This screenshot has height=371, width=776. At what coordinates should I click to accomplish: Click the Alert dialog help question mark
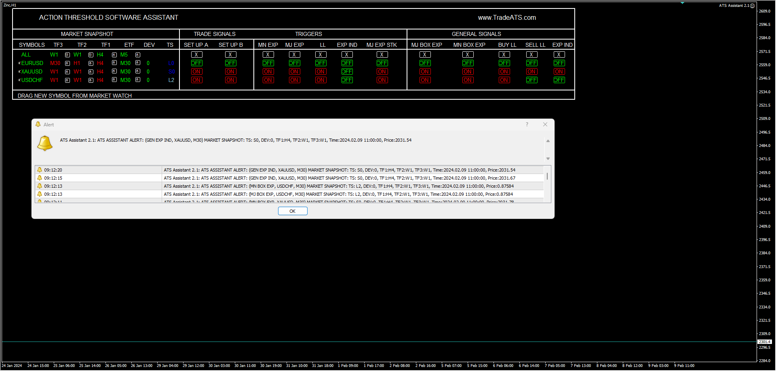pos(527,124)
